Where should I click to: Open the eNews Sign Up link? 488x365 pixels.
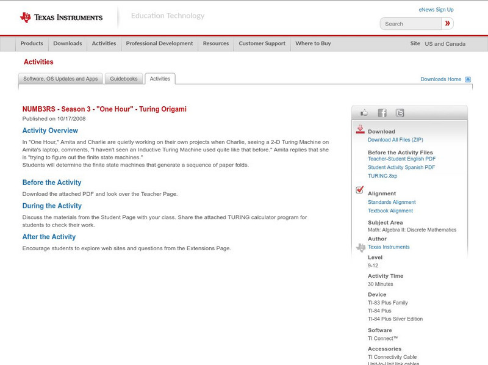pyautogui.click(x=436, y=10)
